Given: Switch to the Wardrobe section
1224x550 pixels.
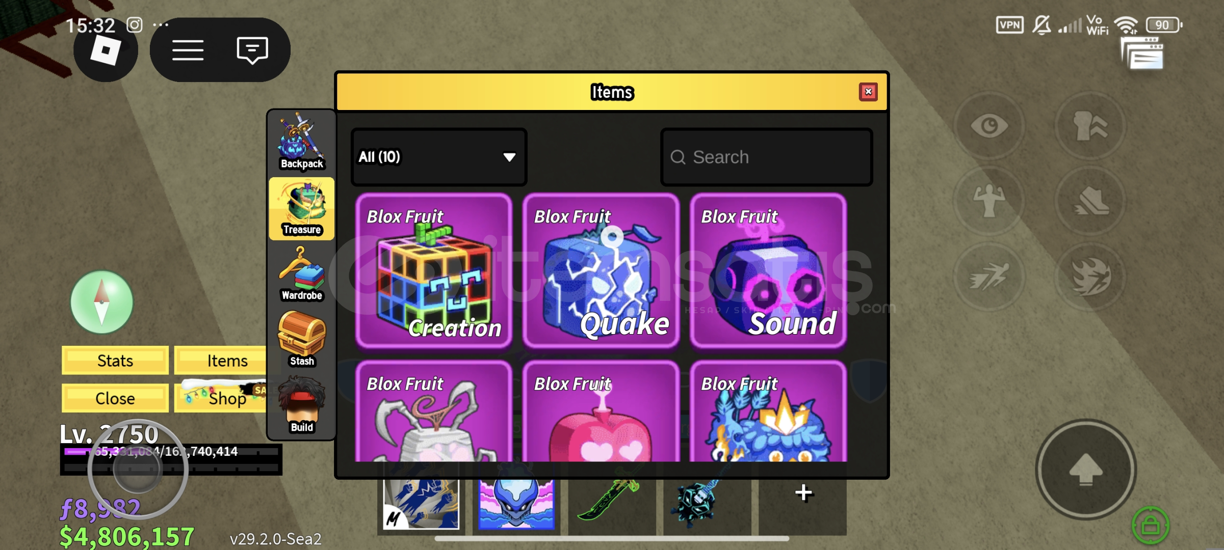Looking at the screenshot, I should pos(301,274).
